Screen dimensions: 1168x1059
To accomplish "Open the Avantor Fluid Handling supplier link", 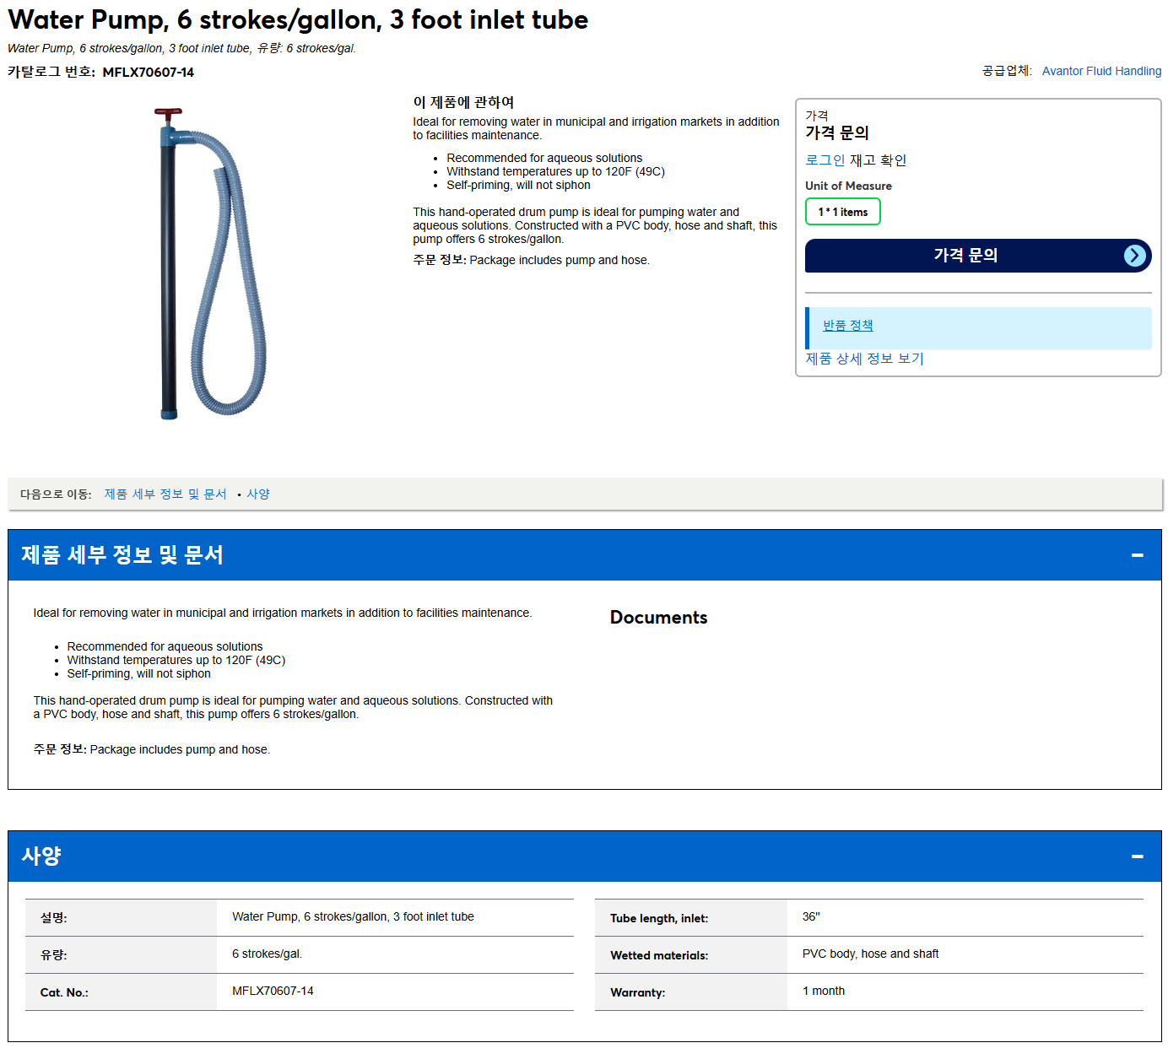I will pos(1101,71).
